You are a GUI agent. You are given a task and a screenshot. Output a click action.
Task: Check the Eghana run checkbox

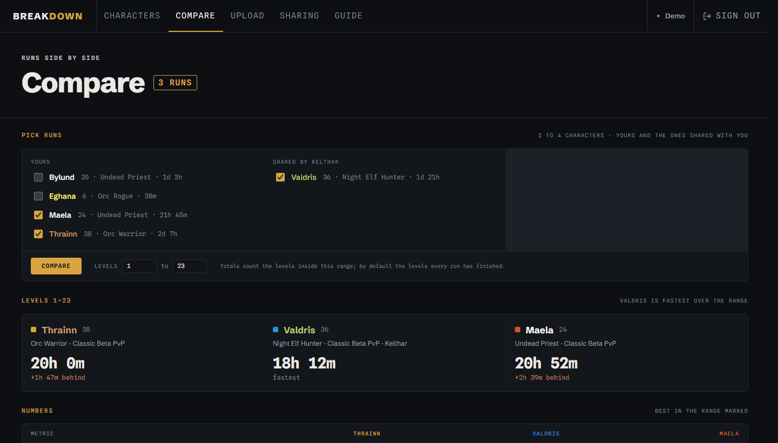pyautogui.click(x=38, y=196)
